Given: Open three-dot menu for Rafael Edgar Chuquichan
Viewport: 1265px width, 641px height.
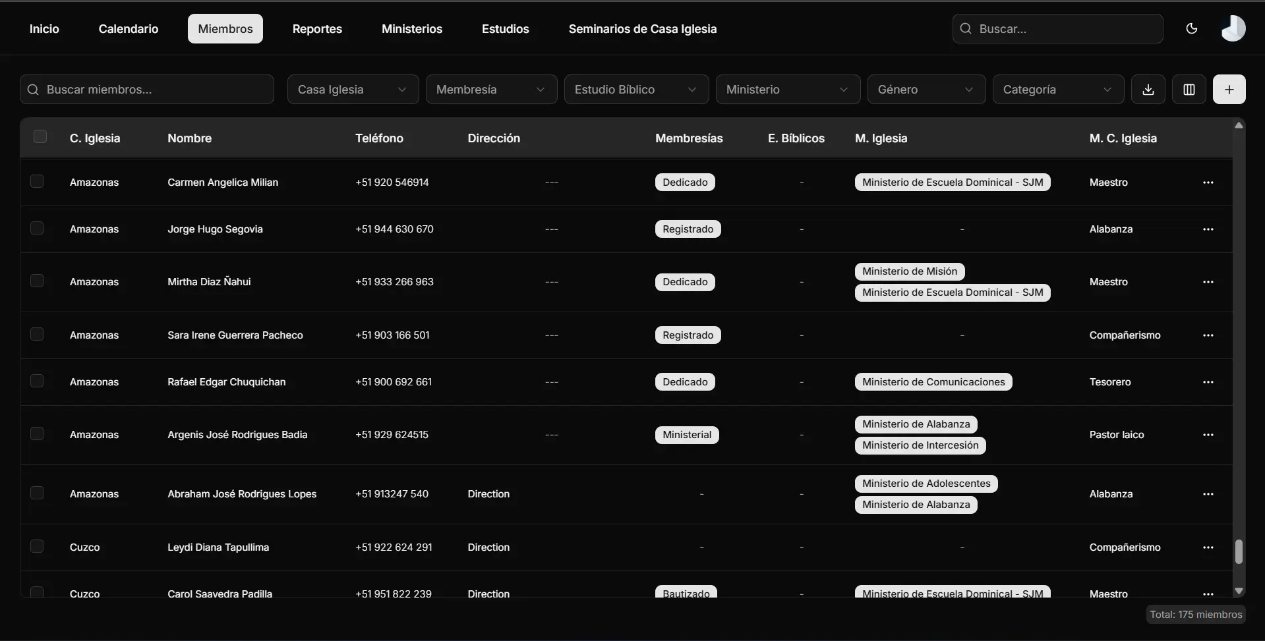Looking at the screenshot, I should (x=1208, y=382).
